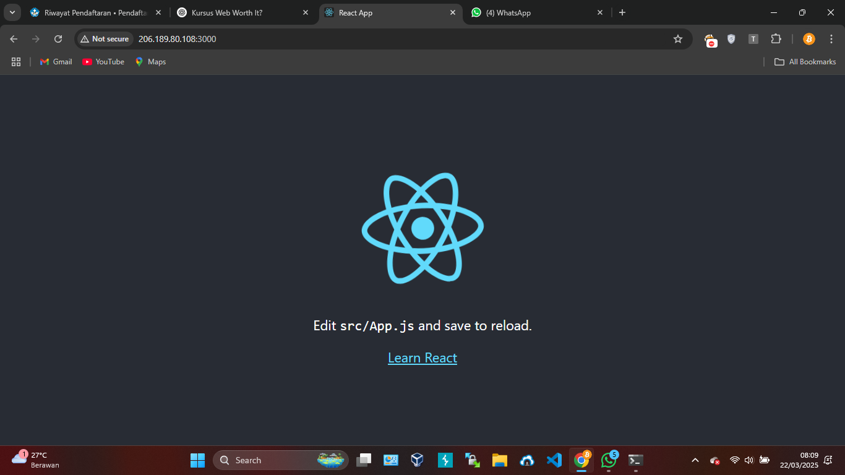
Task: Open the monitor-picture app icon in taskbar
Action: 391,460
